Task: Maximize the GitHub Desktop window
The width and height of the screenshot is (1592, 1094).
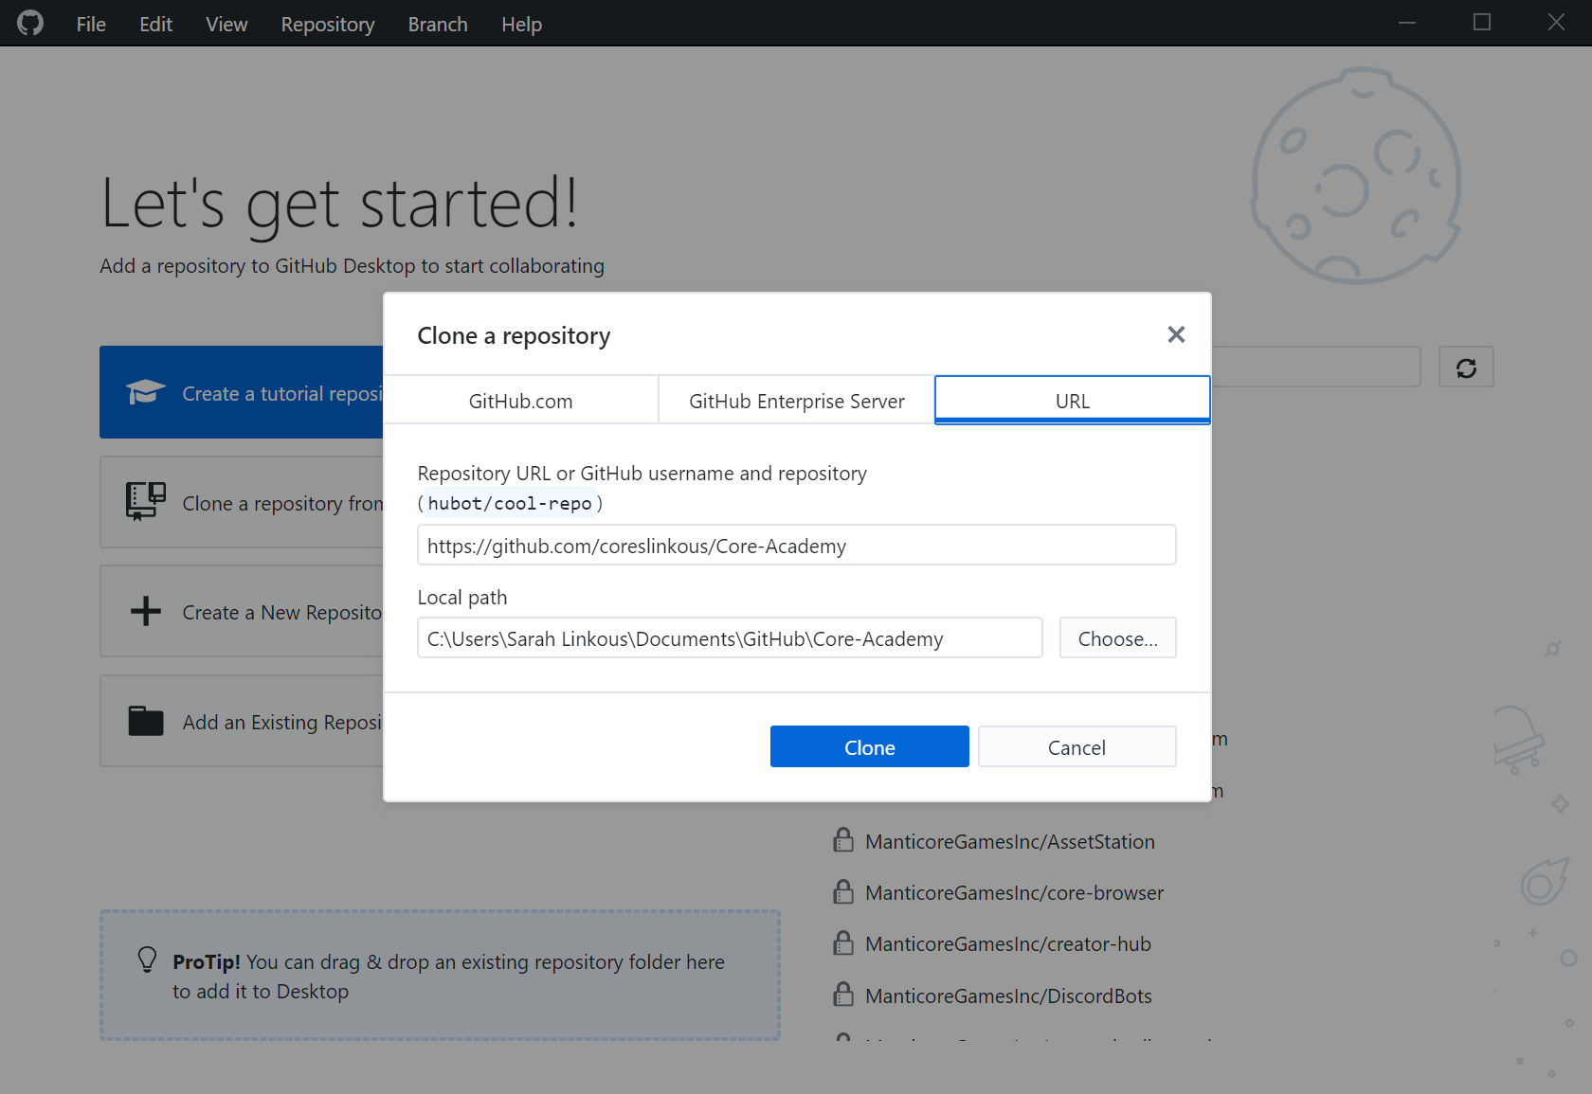Action: coord(1482,23)
